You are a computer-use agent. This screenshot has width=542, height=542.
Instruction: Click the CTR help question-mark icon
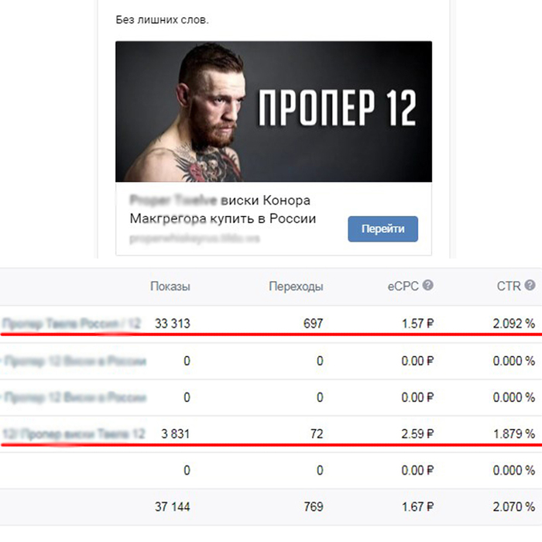[x=530, y=286]
